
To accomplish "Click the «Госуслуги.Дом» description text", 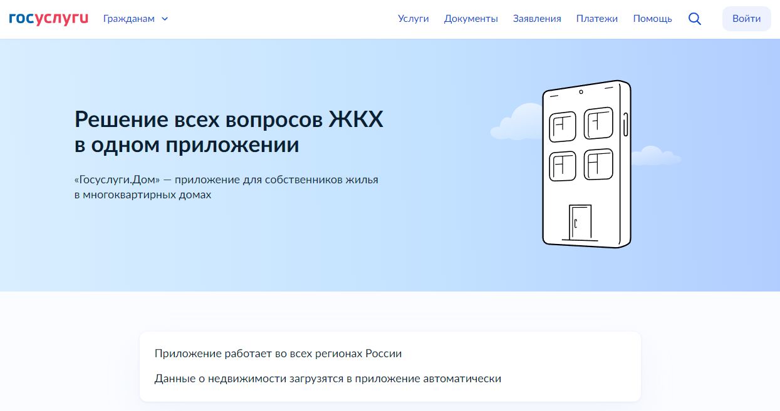I will coord(226,187).
